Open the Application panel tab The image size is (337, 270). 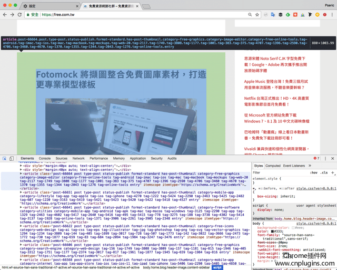pos(138,158)
